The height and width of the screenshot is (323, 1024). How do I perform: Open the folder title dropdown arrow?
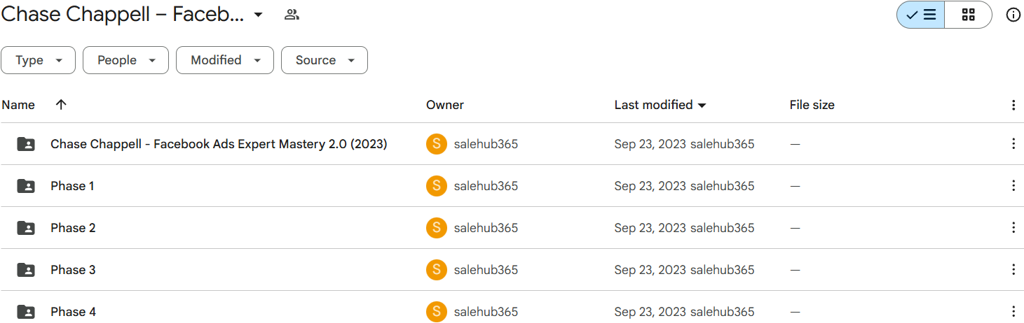[x=259, y=15]
